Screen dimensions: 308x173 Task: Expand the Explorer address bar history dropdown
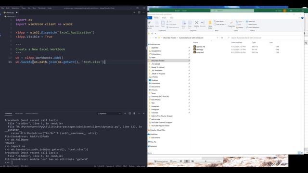pos(218,37)
